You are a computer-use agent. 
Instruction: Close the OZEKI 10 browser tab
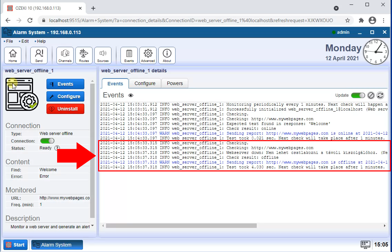[80, 8]
